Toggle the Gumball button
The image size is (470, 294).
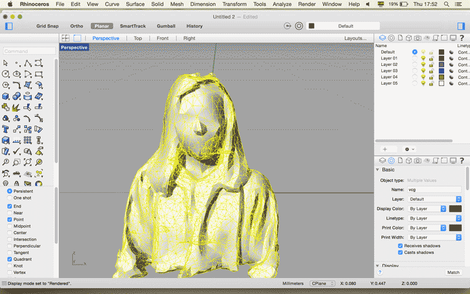coord(166,26)
